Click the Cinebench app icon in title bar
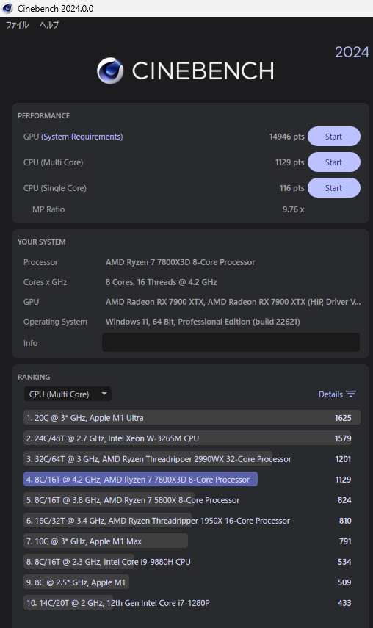373x628 pixels. pos(7,8)
